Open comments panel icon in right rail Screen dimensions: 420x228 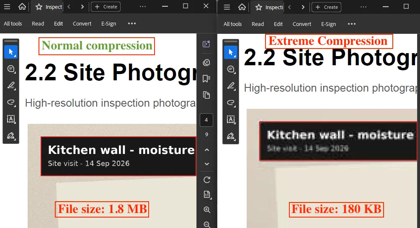pos(206,63)
